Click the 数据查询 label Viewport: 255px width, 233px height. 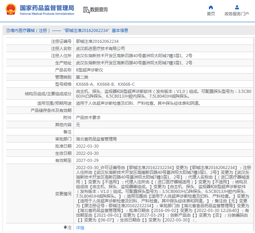pos(99,10)
